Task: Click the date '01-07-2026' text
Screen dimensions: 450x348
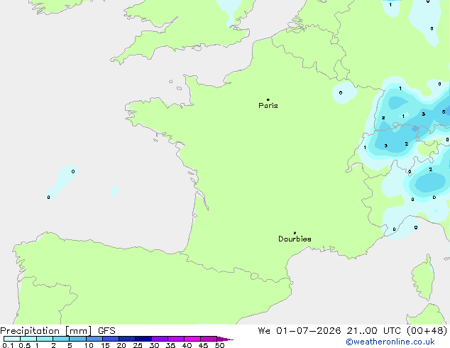Action: [309, 331]
